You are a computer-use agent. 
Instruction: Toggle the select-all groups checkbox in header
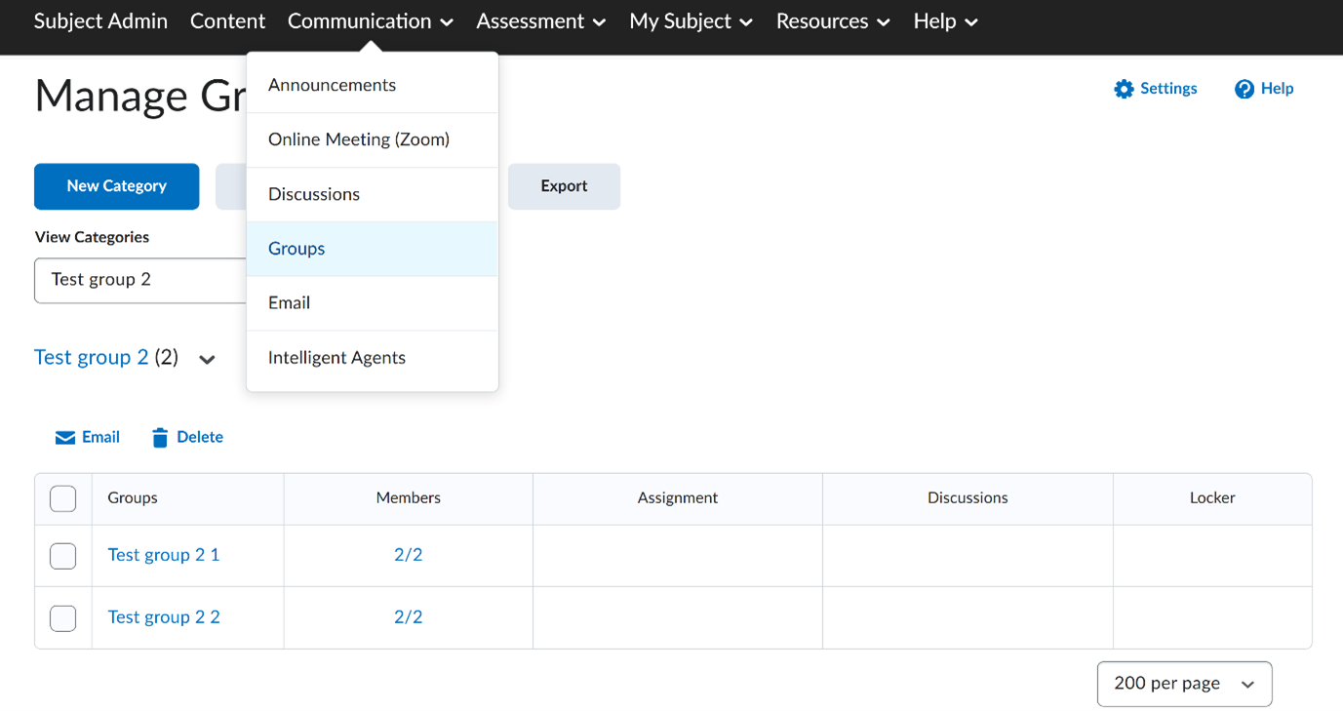click(63, 498)
